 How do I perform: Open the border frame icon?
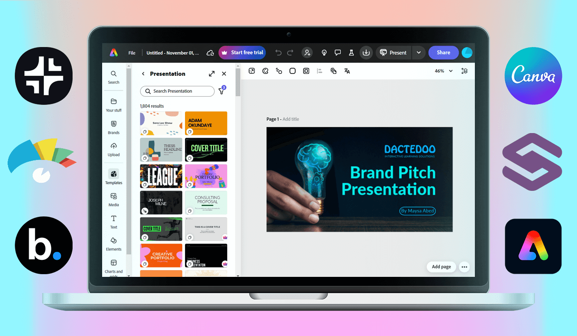pos(306,71)
